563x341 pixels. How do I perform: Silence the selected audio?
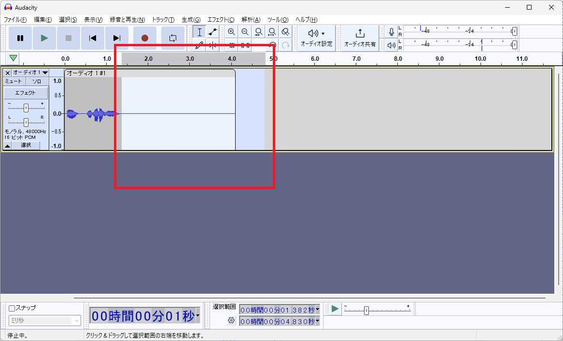(245, 45)
